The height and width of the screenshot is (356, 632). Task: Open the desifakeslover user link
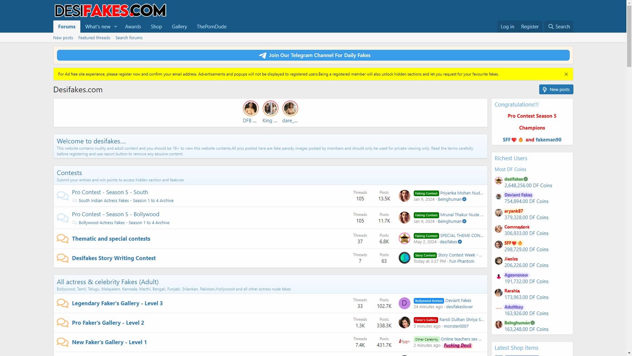(x=460, y=307)
